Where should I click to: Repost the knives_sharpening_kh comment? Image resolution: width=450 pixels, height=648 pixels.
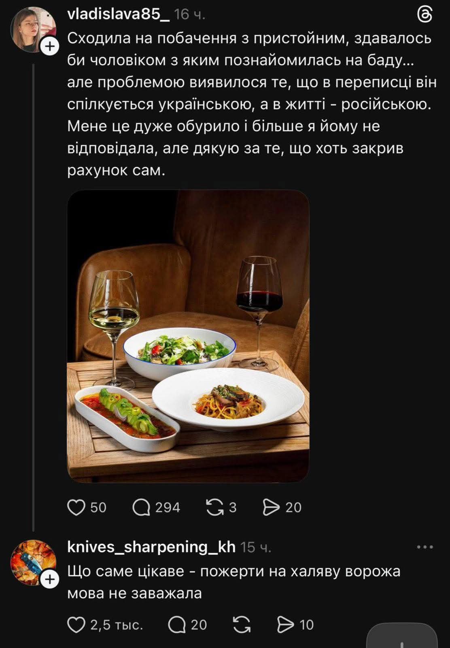242,625
